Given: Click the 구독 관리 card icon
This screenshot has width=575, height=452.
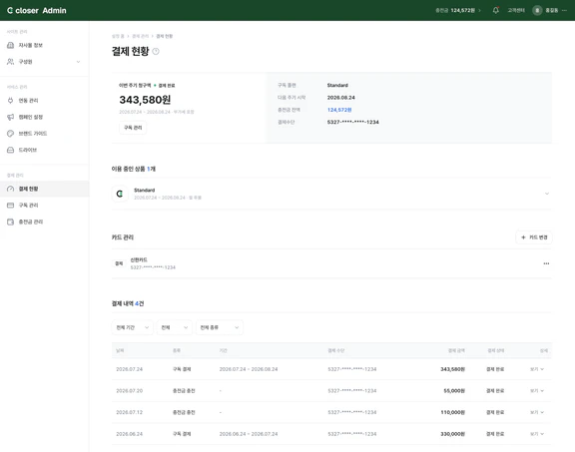Looking at the screenshot, I should coord(10,206).
